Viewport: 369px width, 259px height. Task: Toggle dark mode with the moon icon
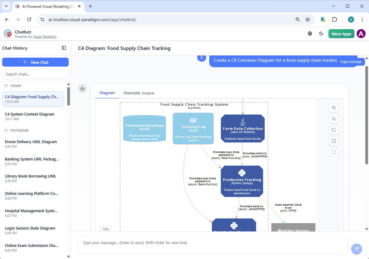pyautogui.click(x=321, y=33)
